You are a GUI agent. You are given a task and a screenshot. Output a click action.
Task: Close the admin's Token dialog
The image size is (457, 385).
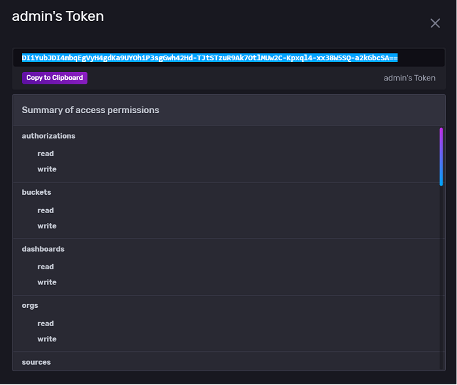(x=435, y=24)
